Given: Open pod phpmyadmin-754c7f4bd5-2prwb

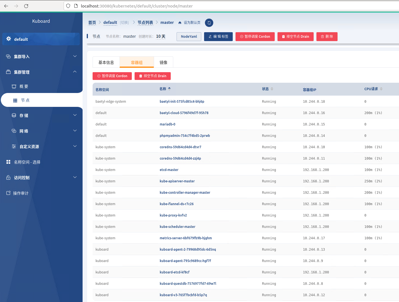Looking at the screenshot, I should pos(185,136).
